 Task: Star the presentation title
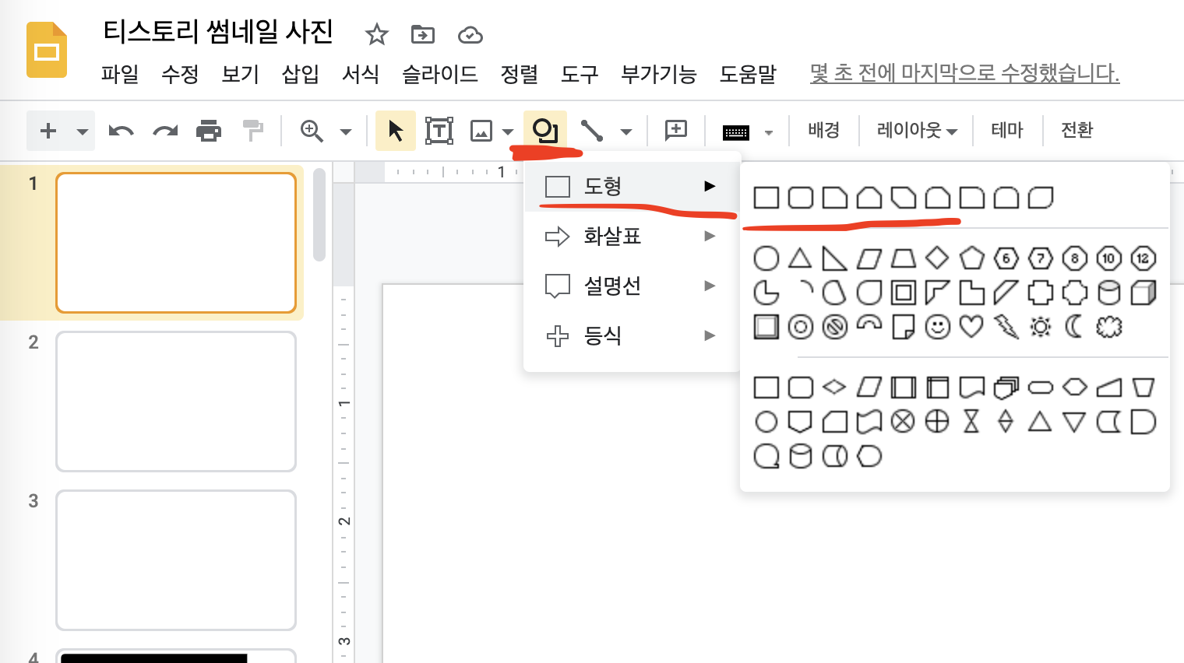376,34
